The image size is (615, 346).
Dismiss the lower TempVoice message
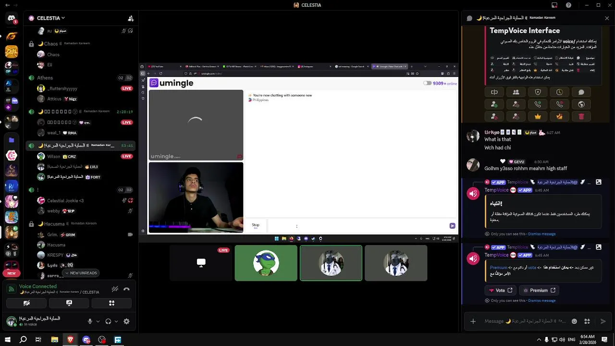[x=541, y=301]
